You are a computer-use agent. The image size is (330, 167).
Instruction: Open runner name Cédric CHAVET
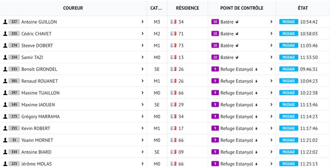click(x=36, y=33)
